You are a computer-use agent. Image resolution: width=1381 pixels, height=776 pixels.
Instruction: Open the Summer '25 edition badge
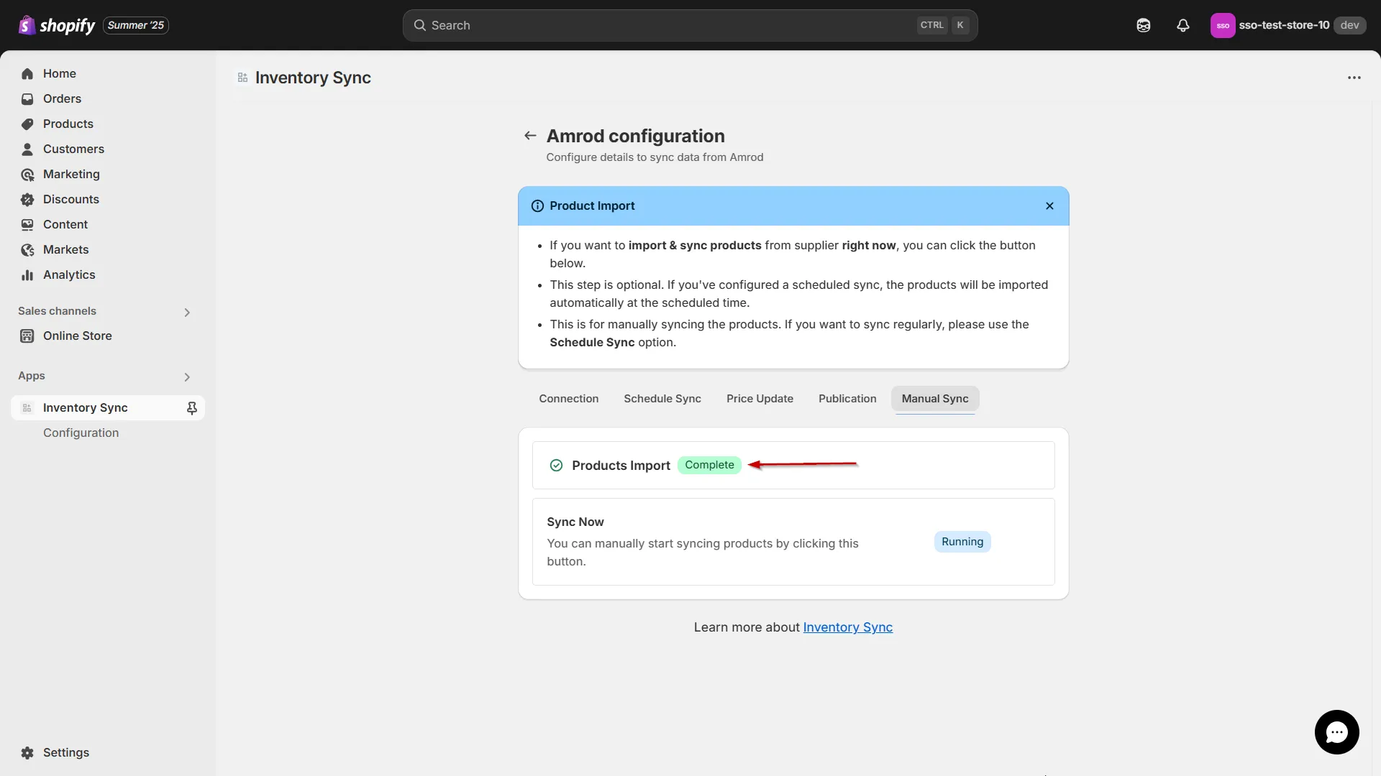(136, 25)
